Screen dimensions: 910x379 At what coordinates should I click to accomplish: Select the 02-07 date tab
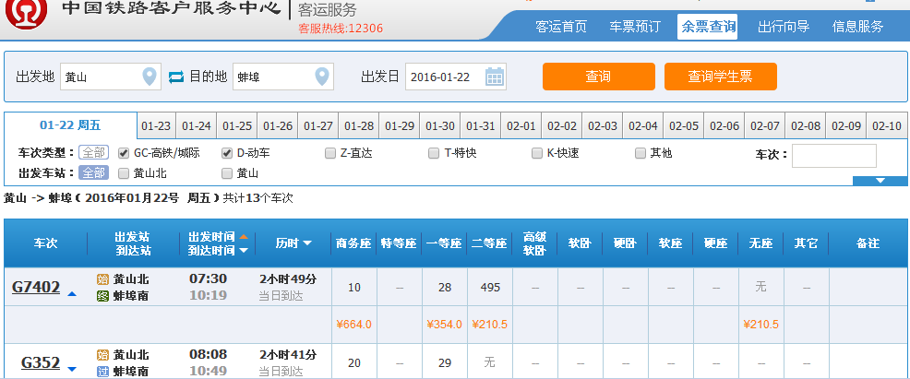765,125
